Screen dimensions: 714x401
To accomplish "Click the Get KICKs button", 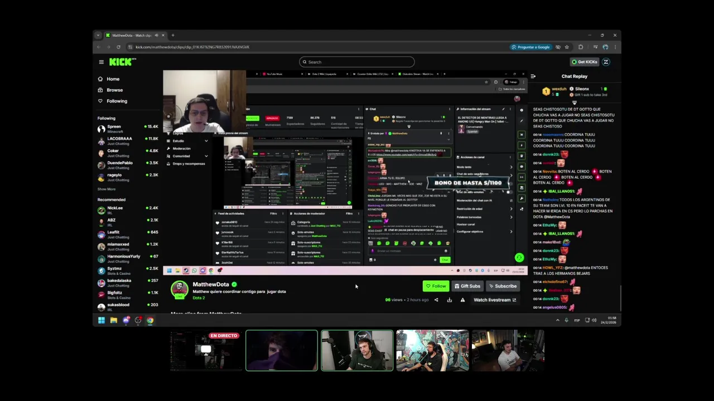I will [585, 62].
